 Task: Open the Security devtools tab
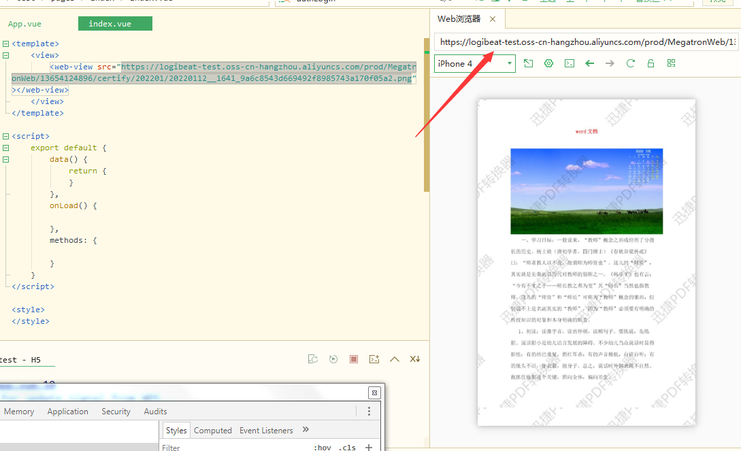coord(116,412)
